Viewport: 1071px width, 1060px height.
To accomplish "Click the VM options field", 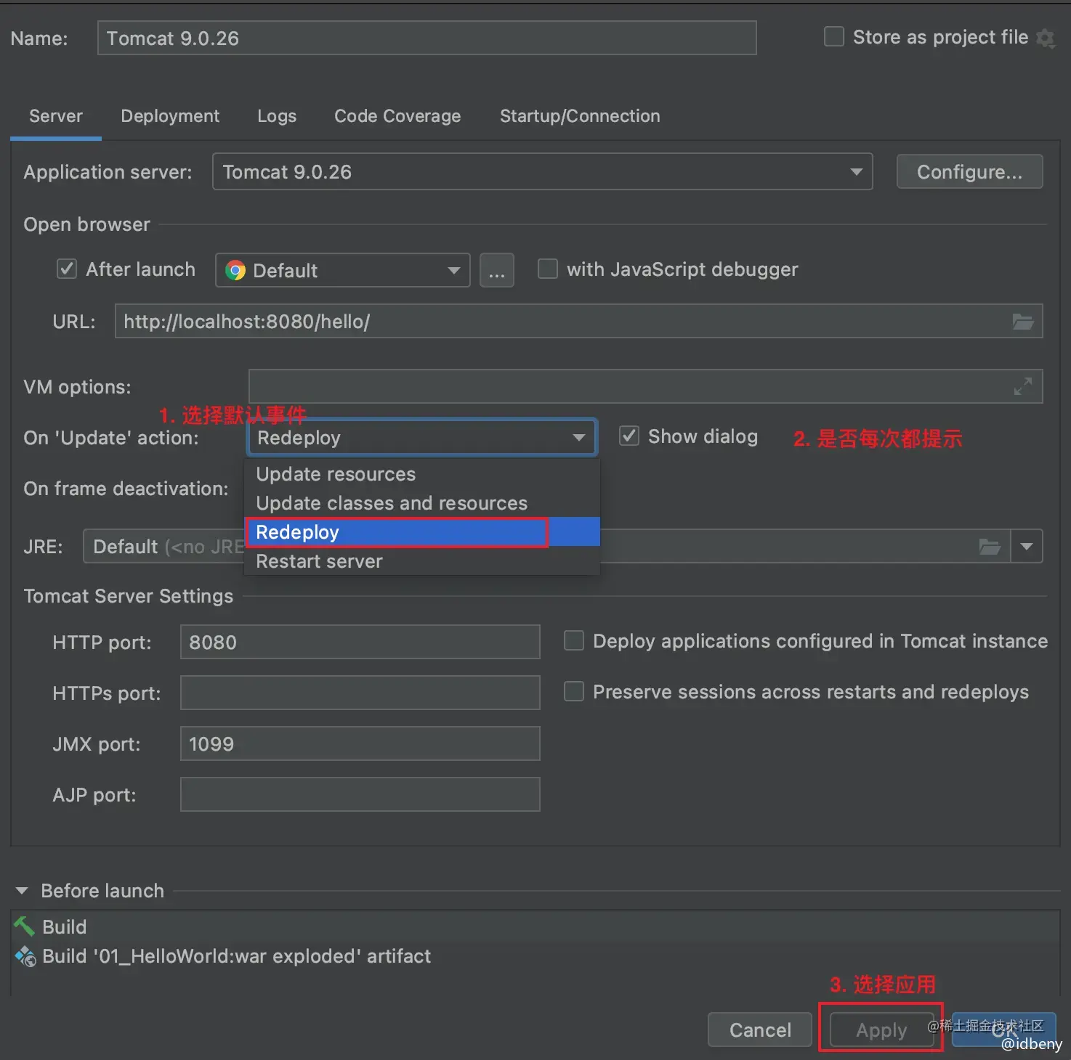I will 645,386.
